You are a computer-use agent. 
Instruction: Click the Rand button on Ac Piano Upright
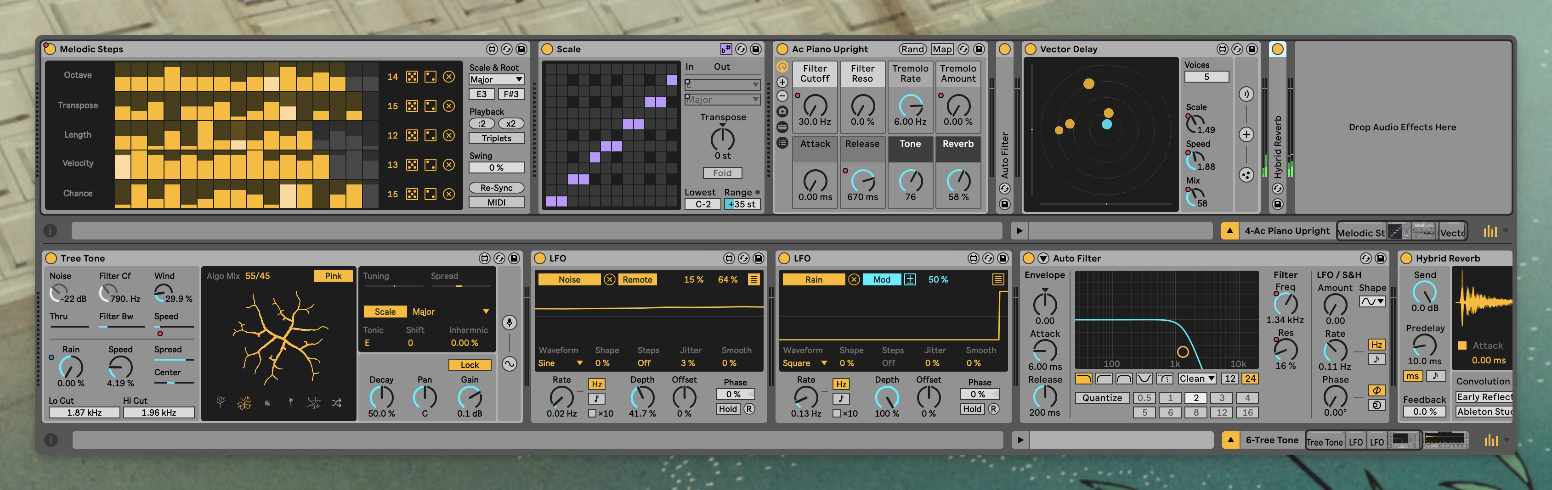tap(913, 49)
